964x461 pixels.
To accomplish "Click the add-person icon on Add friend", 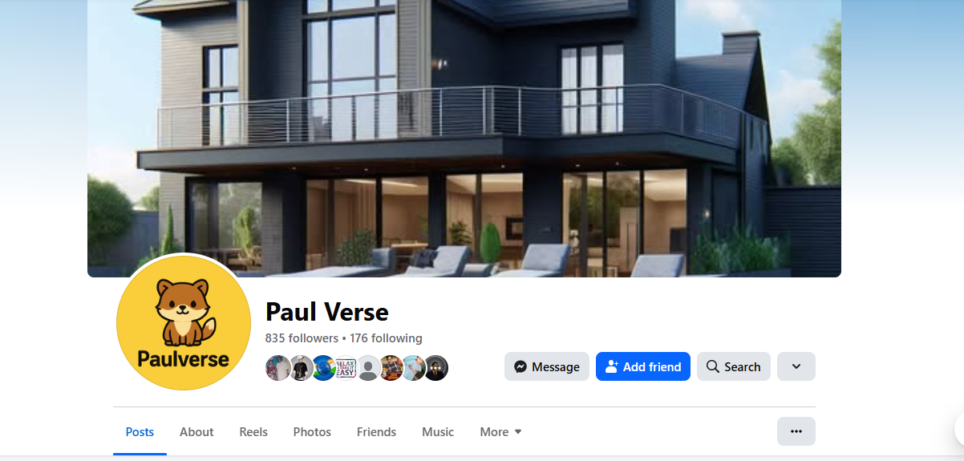I will (612, 366).
